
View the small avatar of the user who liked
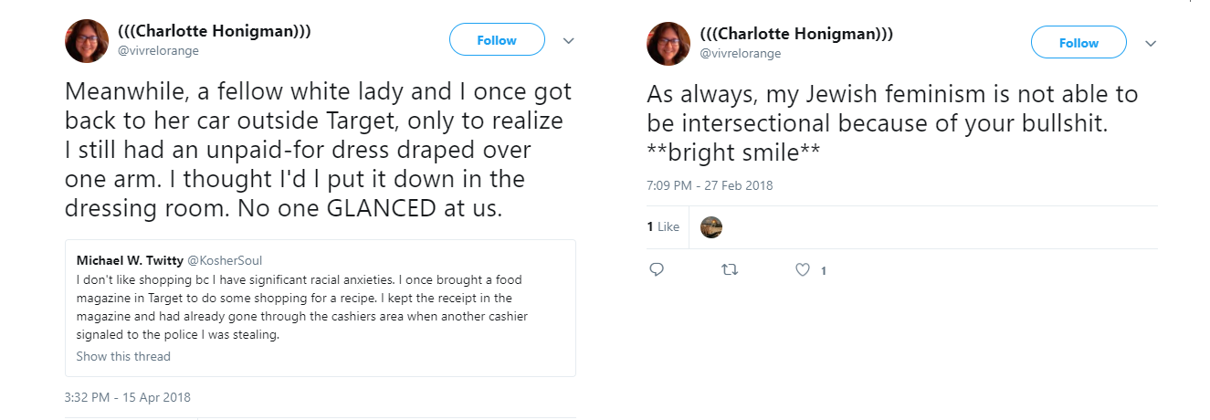coord(711,226)
